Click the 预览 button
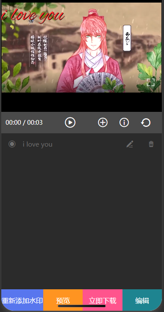 [x=63, y=300]
